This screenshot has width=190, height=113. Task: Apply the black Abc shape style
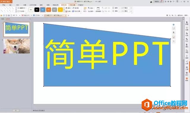point(37,10)
